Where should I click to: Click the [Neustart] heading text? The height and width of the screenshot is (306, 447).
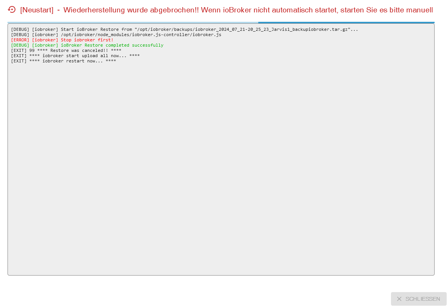[37, 10]
